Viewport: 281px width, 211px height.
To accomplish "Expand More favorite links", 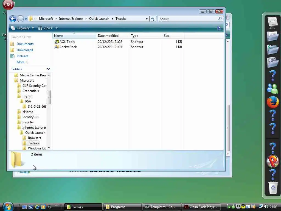I will [x=23, y=62].
